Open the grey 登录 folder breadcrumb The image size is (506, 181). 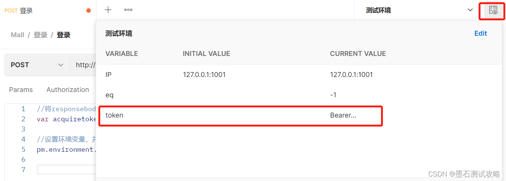click(41, 35)
